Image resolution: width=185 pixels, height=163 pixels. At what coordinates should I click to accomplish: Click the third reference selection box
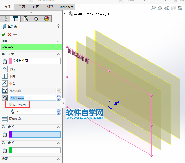coord(36,150)
